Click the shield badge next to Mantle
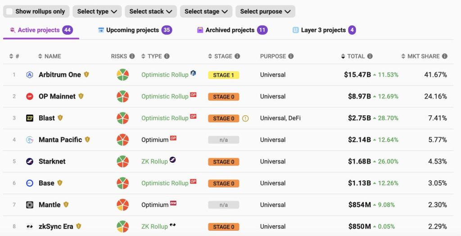 66,205
